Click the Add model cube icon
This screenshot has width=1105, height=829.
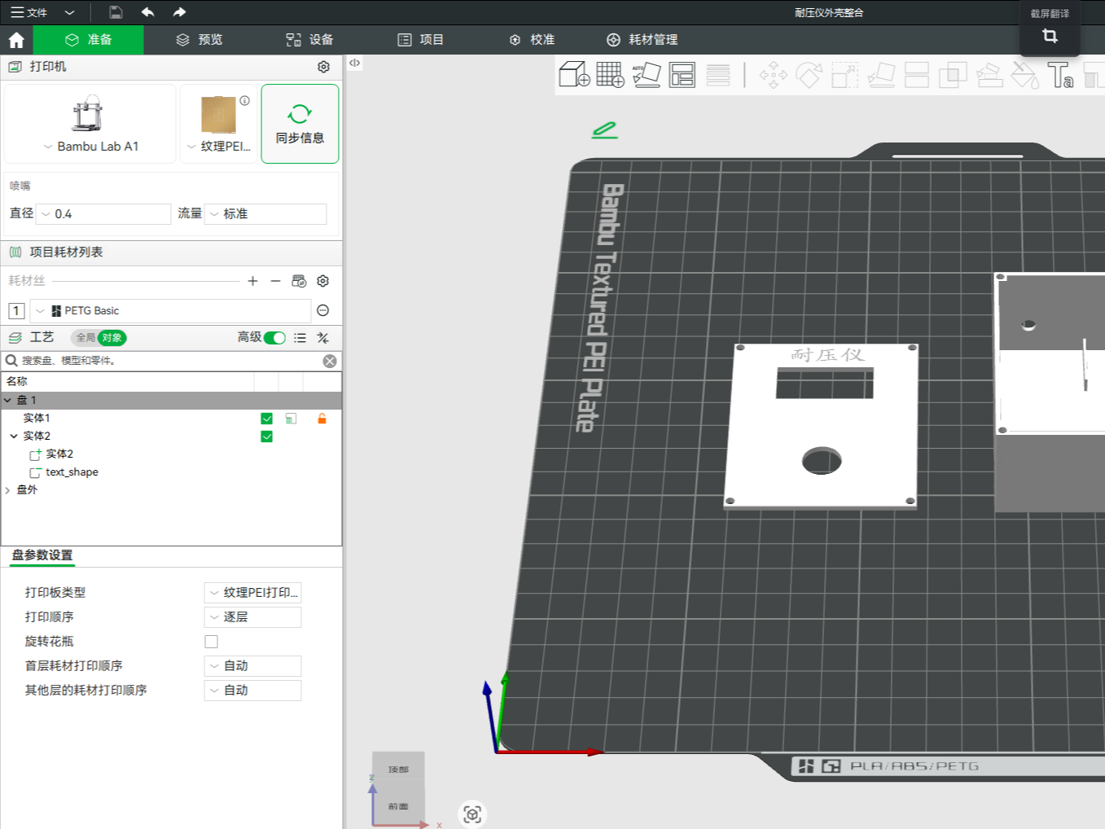(574, 74)
